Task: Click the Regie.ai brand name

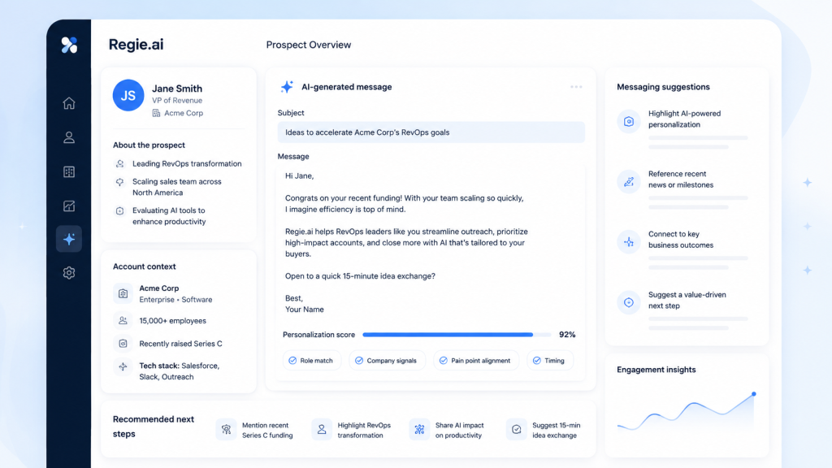Action: pos(136,45)
